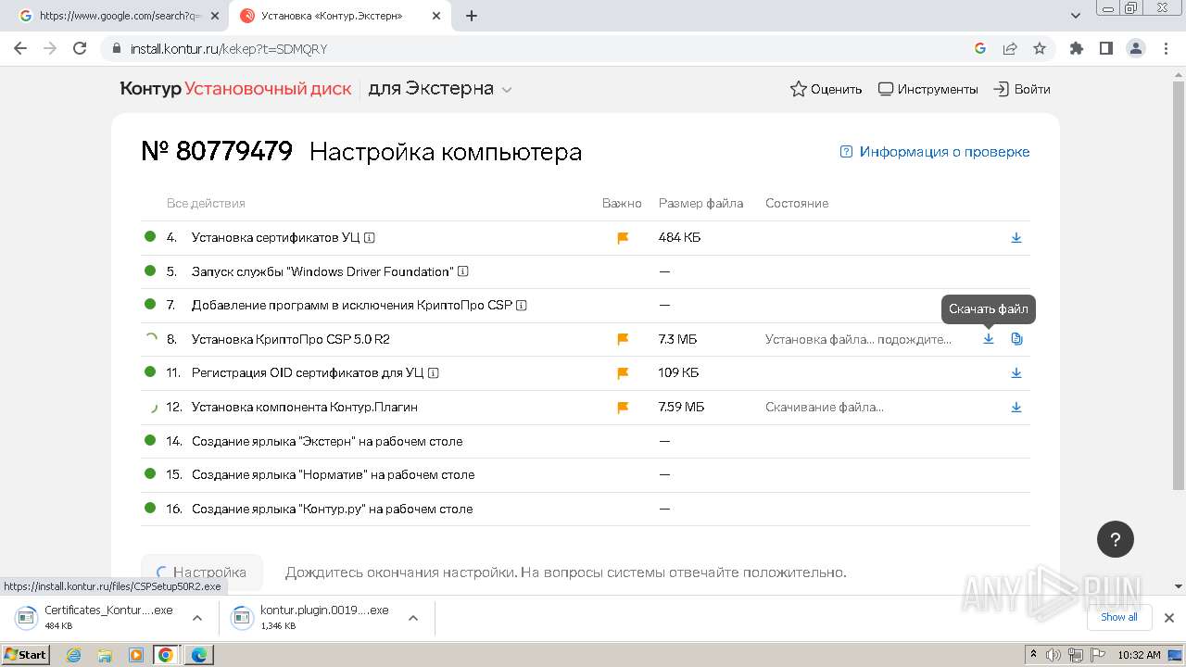
Task: Launch Internet Explorer from the taskbar
Action: click(74, 655)
